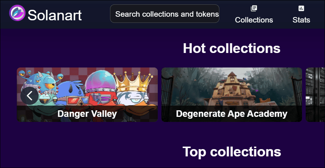Click the Hot collections heading

(231, 48)
